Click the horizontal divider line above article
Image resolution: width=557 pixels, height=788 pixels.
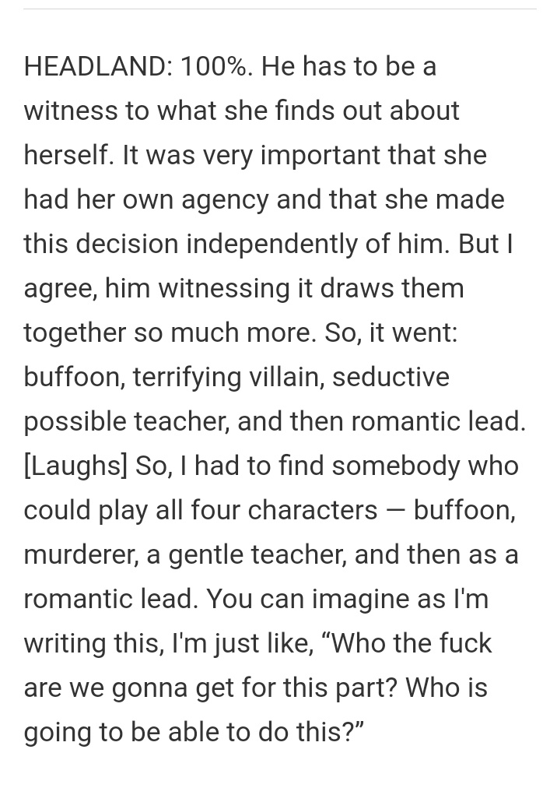[x=279, y=9]
